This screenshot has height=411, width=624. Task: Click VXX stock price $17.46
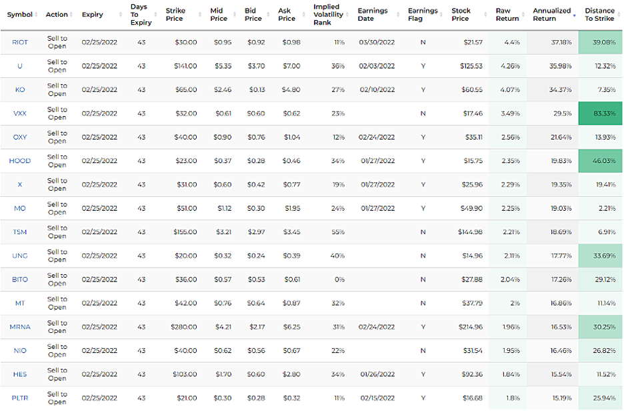click(x=473, y=113)
